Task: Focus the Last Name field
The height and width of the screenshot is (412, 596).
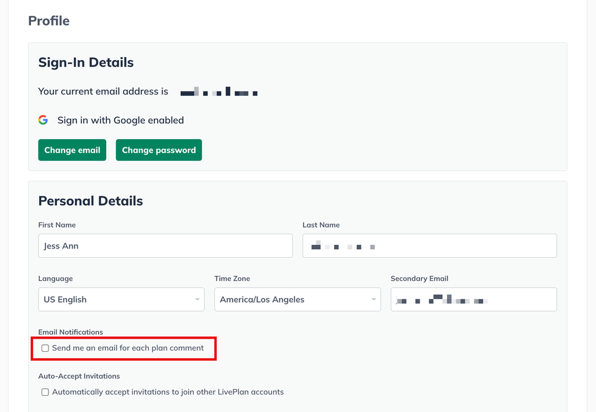Action: (430, 245)
